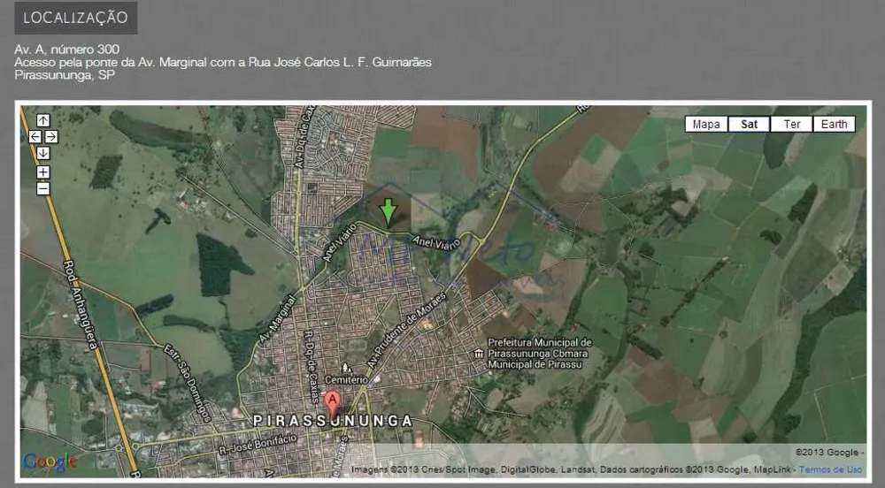Click the Estr. São Domingos road label
This screenshot has width=885, height=488.
tap(188, 383)
